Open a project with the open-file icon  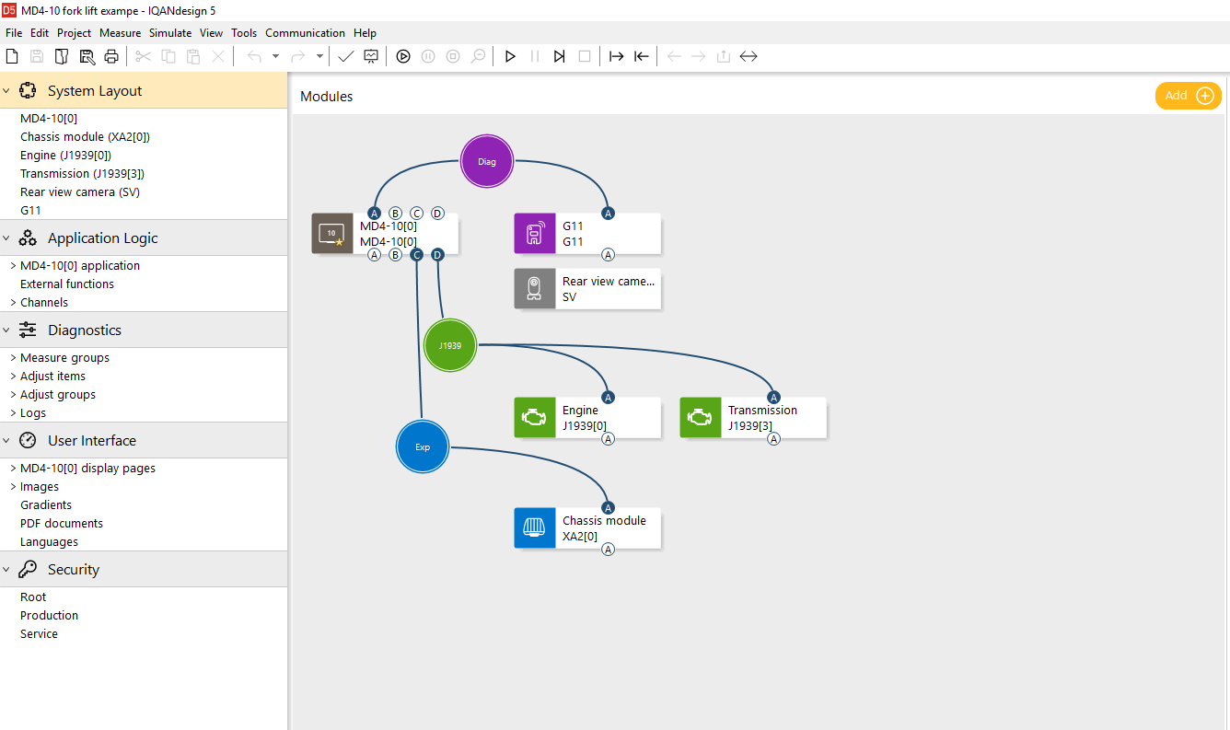(x=63, y=56)
